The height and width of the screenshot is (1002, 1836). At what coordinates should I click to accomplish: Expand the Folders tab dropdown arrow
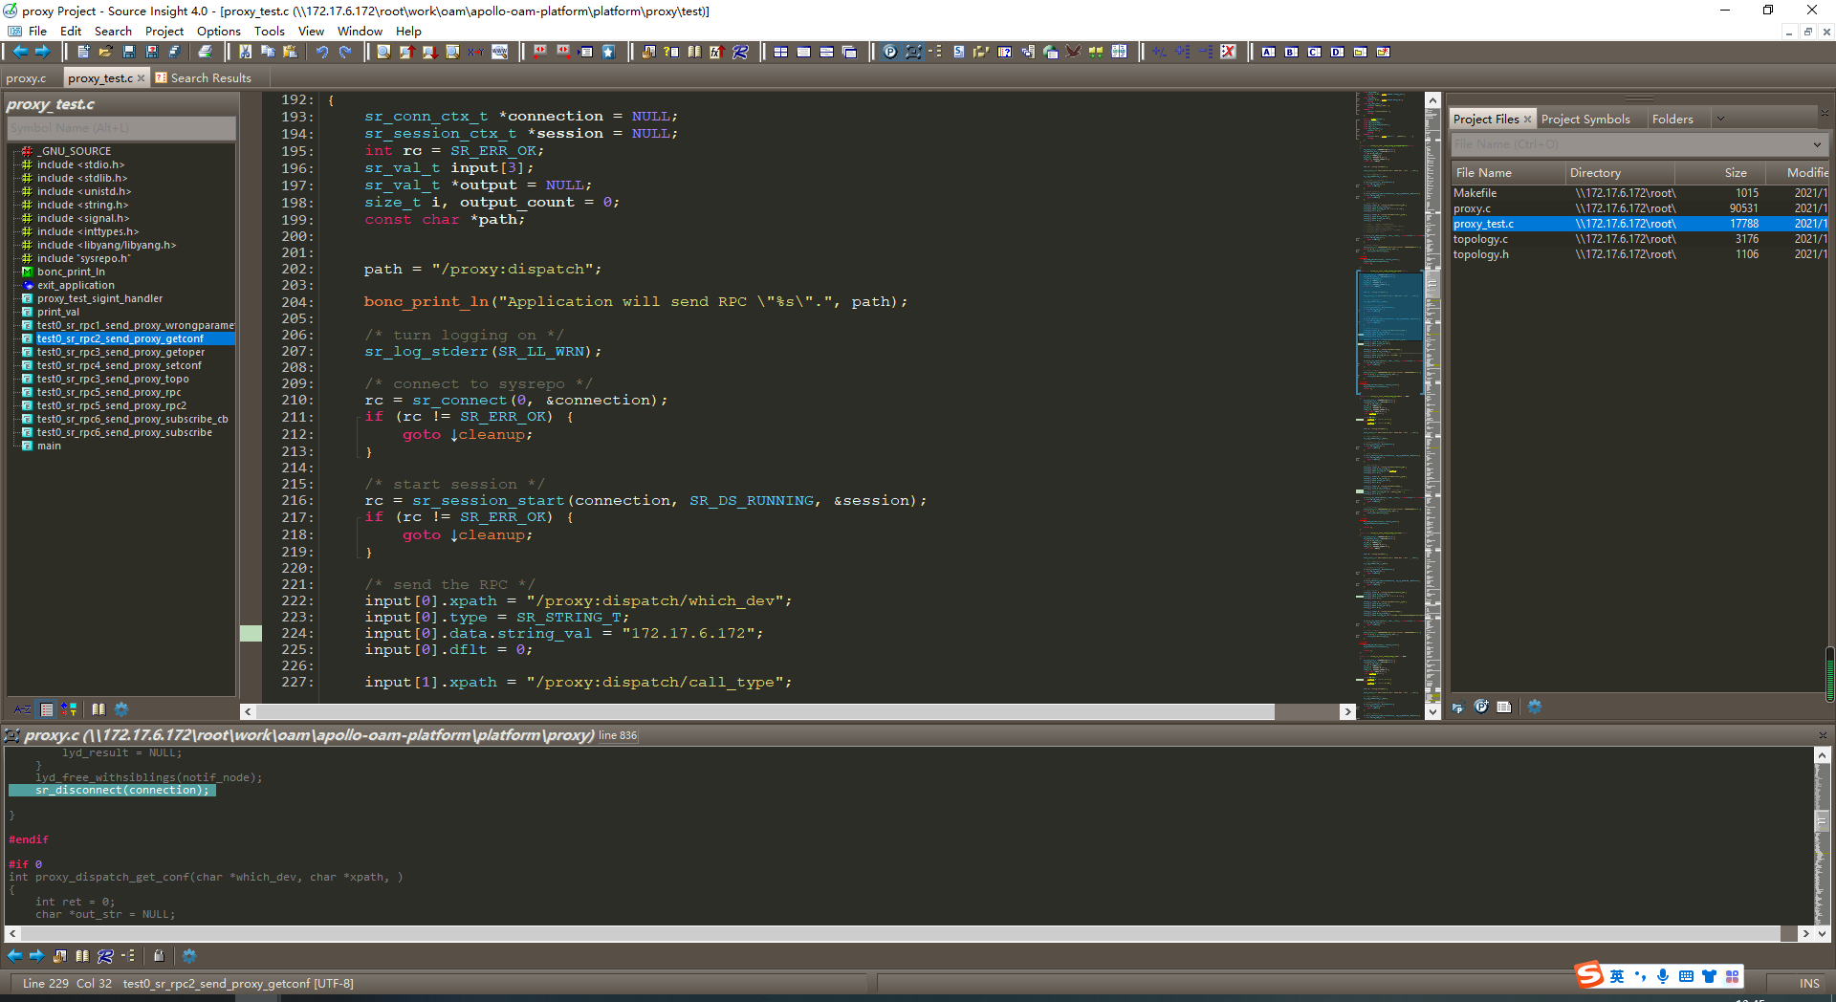pyautogui.click(x=1720, y=119)
